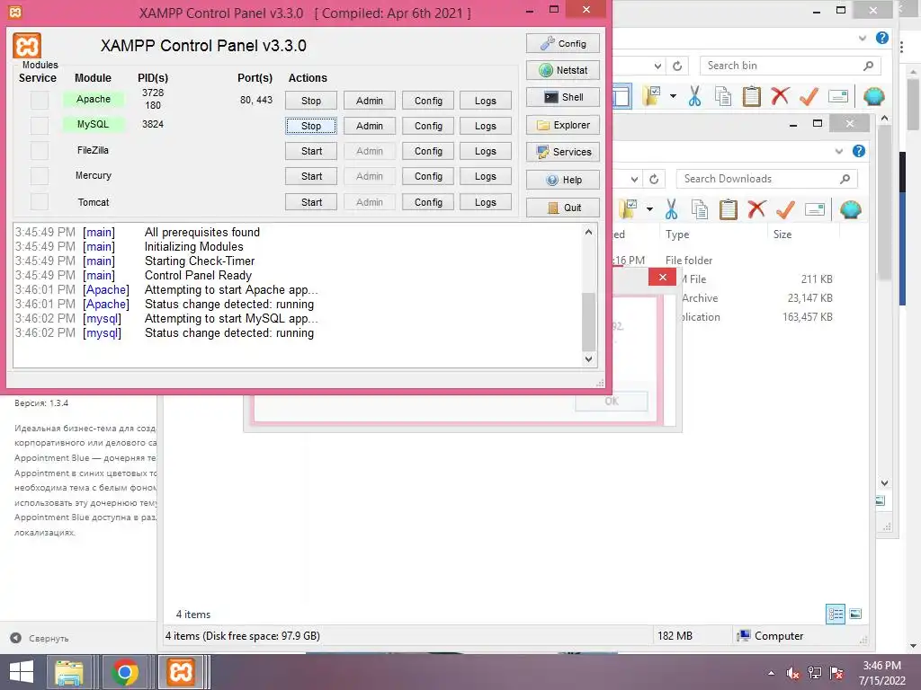Click the taskbar clock 3:46 PM
The height and width of the screenshot is (690, 921).
click(881, 666)
